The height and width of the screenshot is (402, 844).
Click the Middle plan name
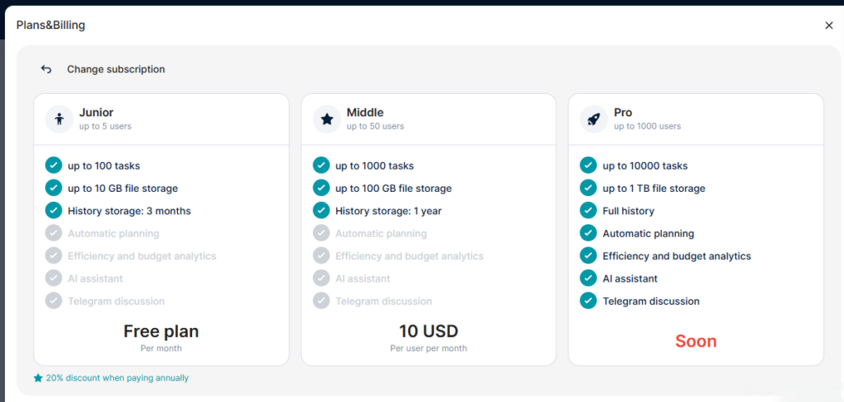coord(365,113)
